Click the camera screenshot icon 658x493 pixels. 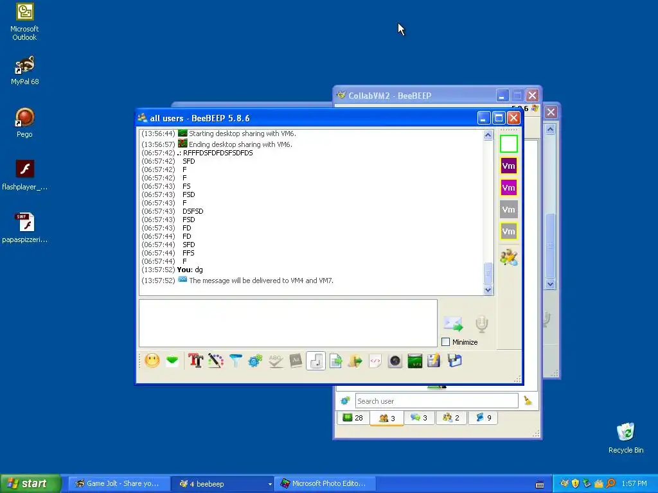coord(395,361)
